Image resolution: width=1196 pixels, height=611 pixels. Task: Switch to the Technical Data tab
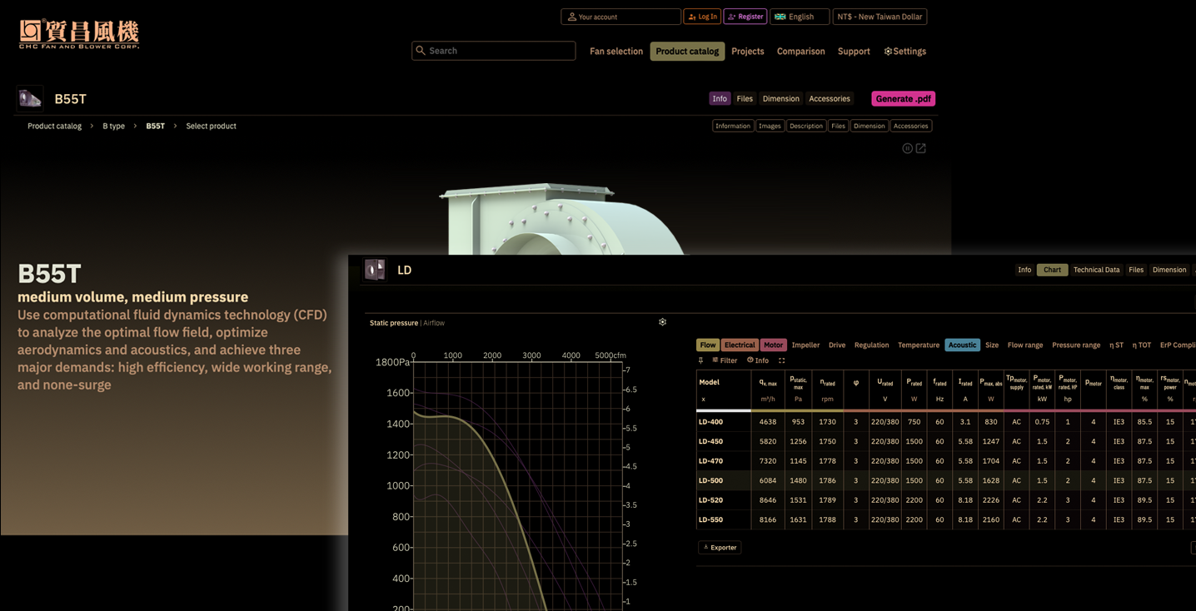[1096, 270]
